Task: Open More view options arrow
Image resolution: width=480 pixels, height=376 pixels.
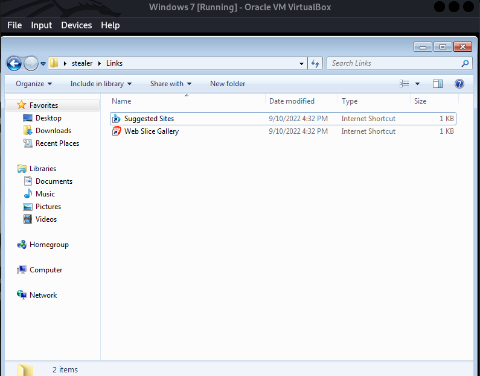Action: [417, 84]
